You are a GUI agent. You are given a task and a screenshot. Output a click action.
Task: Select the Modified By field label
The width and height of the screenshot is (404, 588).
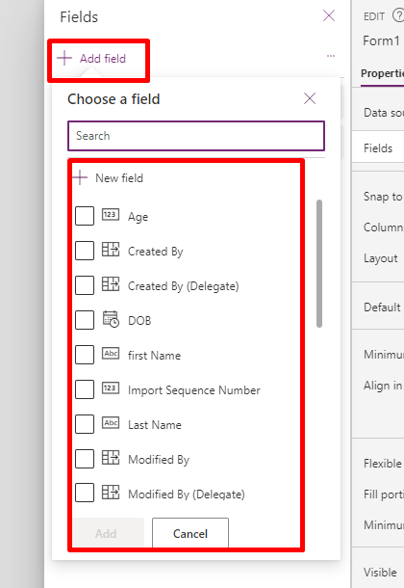coord(159,460)
